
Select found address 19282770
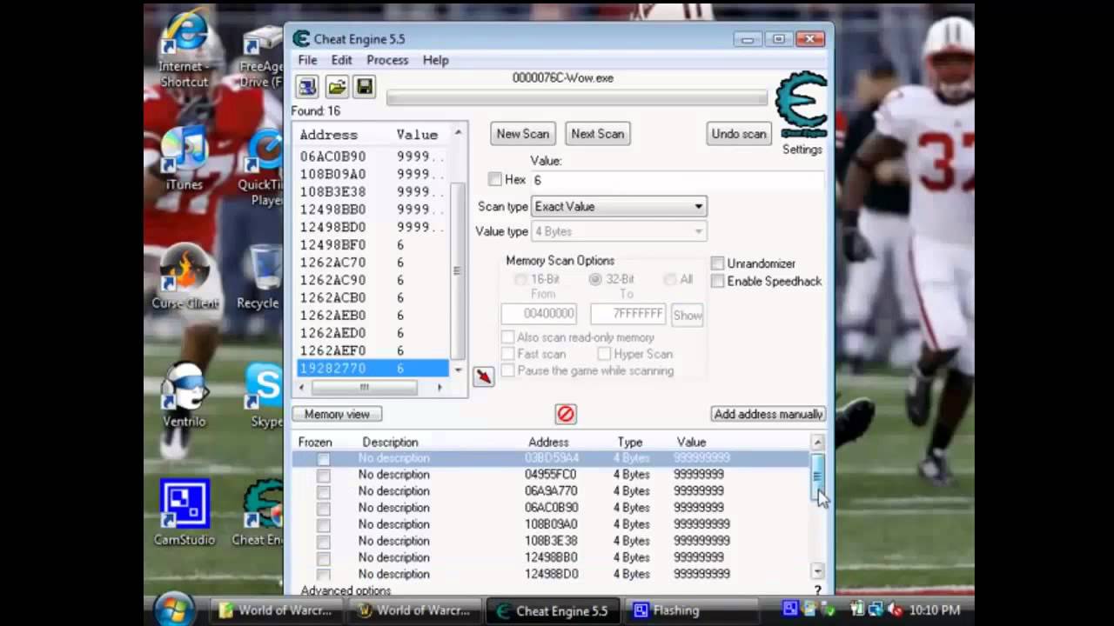pos(372,369)
